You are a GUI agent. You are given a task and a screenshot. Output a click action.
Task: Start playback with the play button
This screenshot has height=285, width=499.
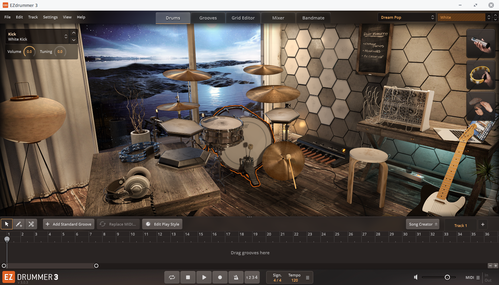click(204, 277)
